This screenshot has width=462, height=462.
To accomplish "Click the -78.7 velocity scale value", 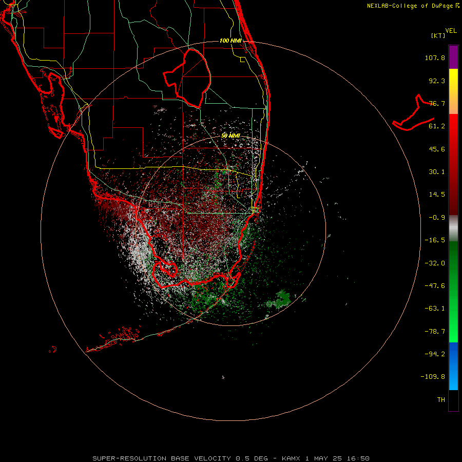I will [435, 332].
